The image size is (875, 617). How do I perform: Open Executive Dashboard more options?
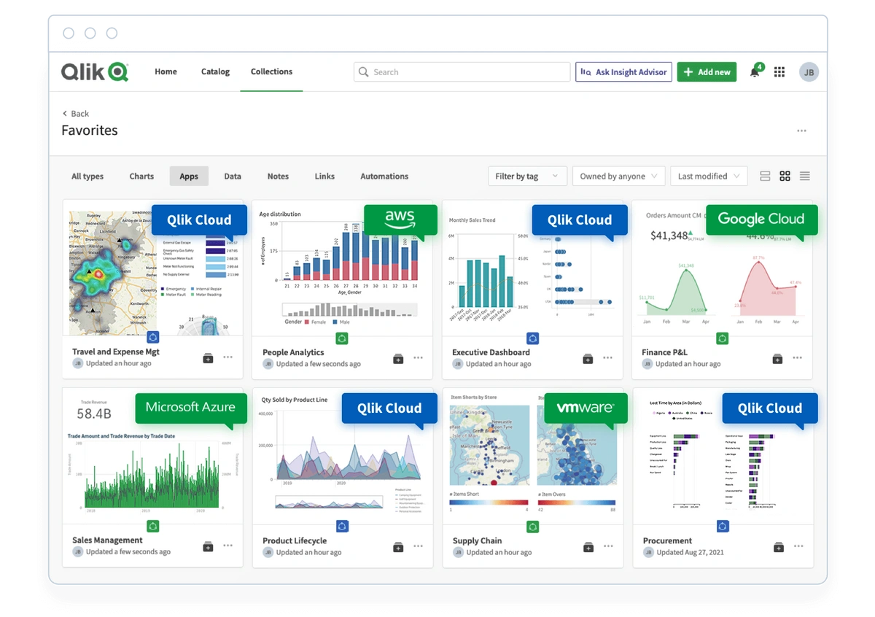[608, 358]
